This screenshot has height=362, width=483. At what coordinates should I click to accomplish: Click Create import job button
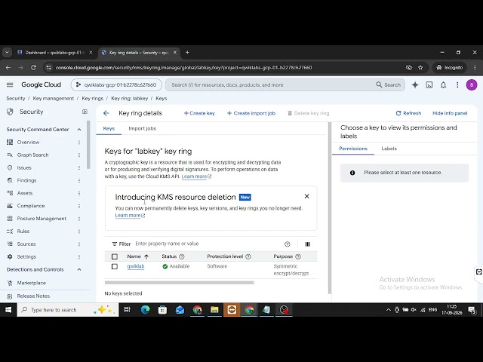coord(251,113)
